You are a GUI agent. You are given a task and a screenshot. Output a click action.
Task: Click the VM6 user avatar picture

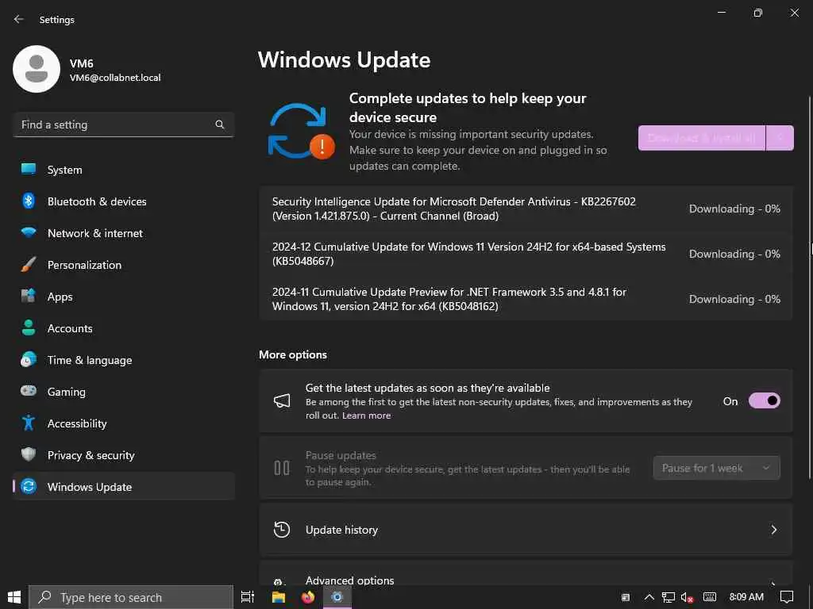tap(37, 69)
